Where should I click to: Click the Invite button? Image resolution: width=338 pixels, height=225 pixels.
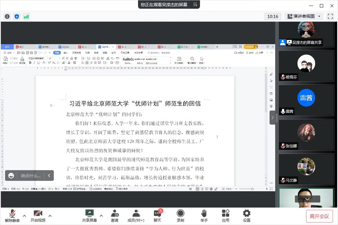[x=114, y=216]
